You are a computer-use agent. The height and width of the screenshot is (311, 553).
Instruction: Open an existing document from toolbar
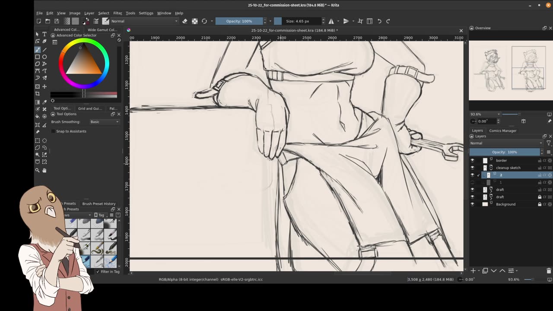click(48, 21)
